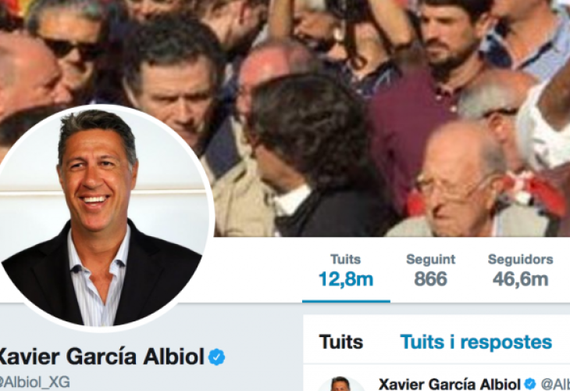Click the 12,8m tweets number
570x391 pixels.
(x=346, y=279)
